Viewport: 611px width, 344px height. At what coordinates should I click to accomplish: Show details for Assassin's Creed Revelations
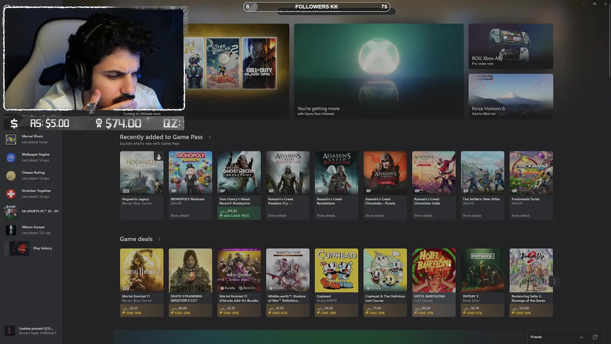click(x=326, y=215)
